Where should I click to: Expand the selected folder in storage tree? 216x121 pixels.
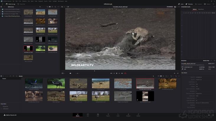coord(1,16)
